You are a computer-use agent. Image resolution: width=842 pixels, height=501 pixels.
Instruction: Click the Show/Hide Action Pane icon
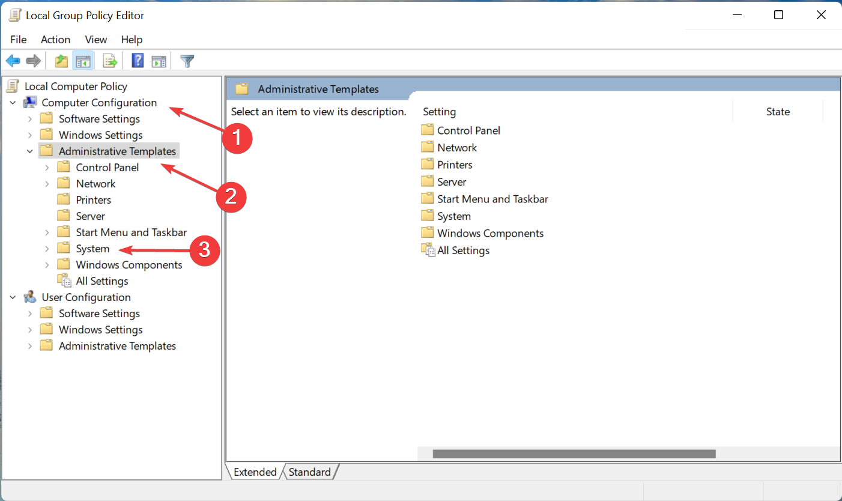point(159,61)
